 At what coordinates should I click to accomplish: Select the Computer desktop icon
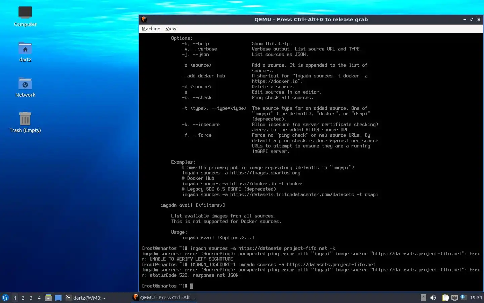[25, 16]
